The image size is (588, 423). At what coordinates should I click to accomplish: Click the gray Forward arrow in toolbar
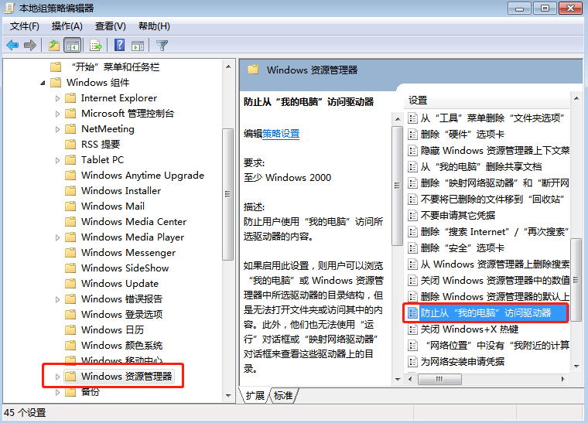30,46
